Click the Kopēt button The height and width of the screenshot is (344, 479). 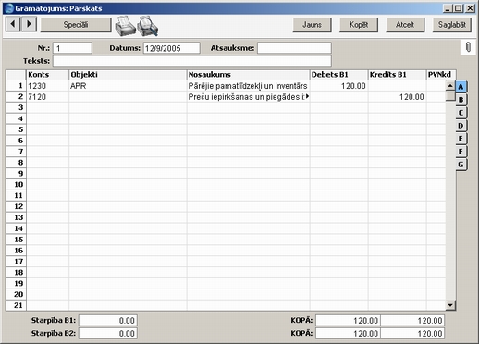tap(359, 25)
